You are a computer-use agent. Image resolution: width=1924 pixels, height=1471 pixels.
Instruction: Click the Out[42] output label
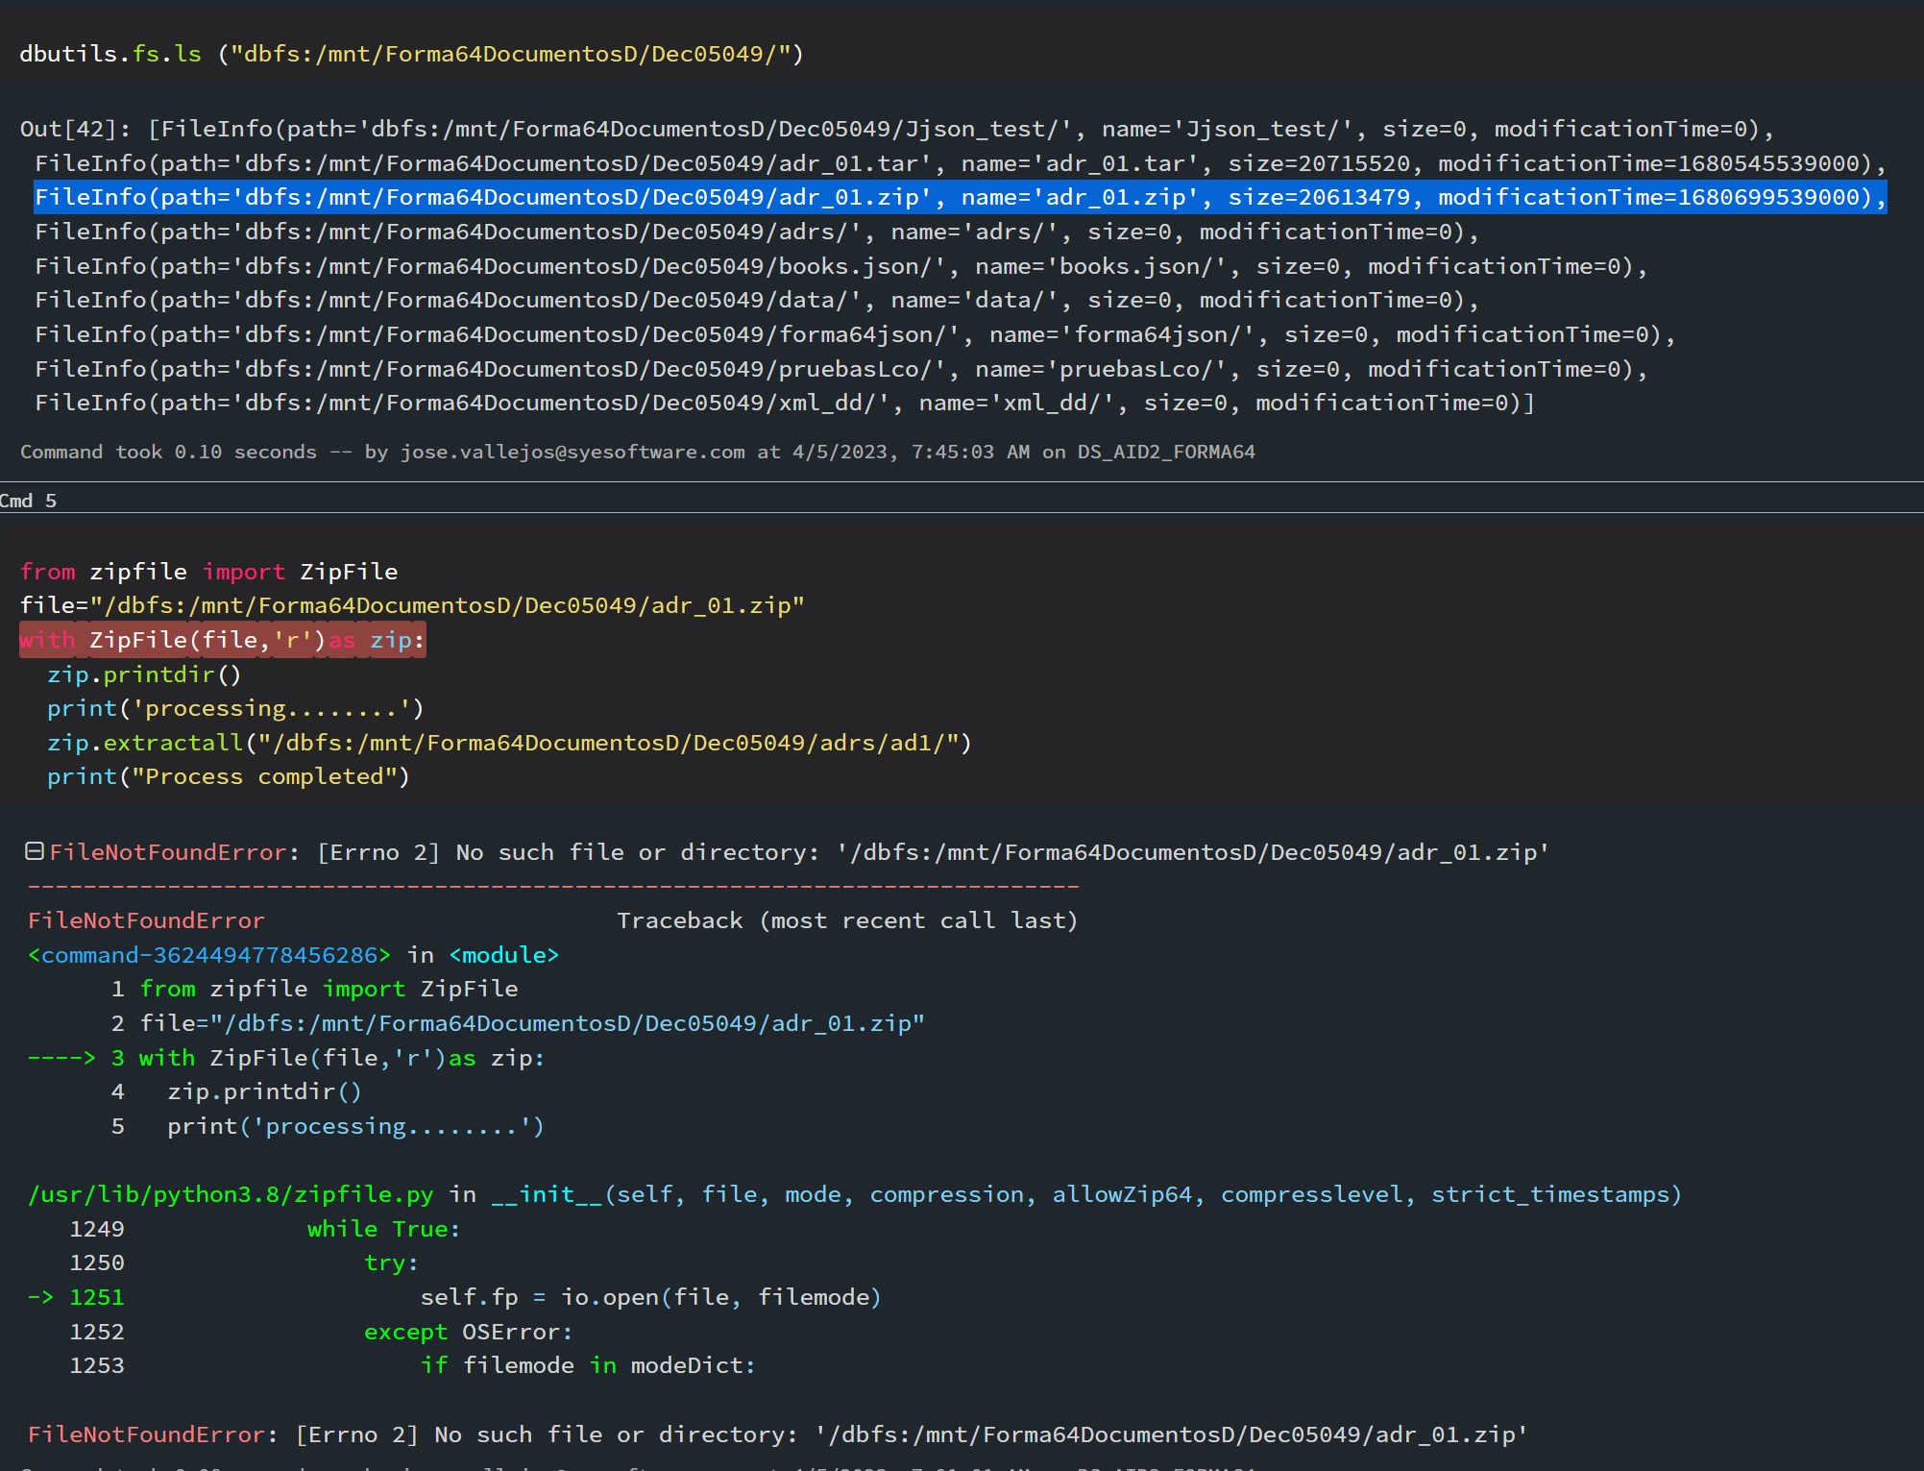tap(67, 129)
